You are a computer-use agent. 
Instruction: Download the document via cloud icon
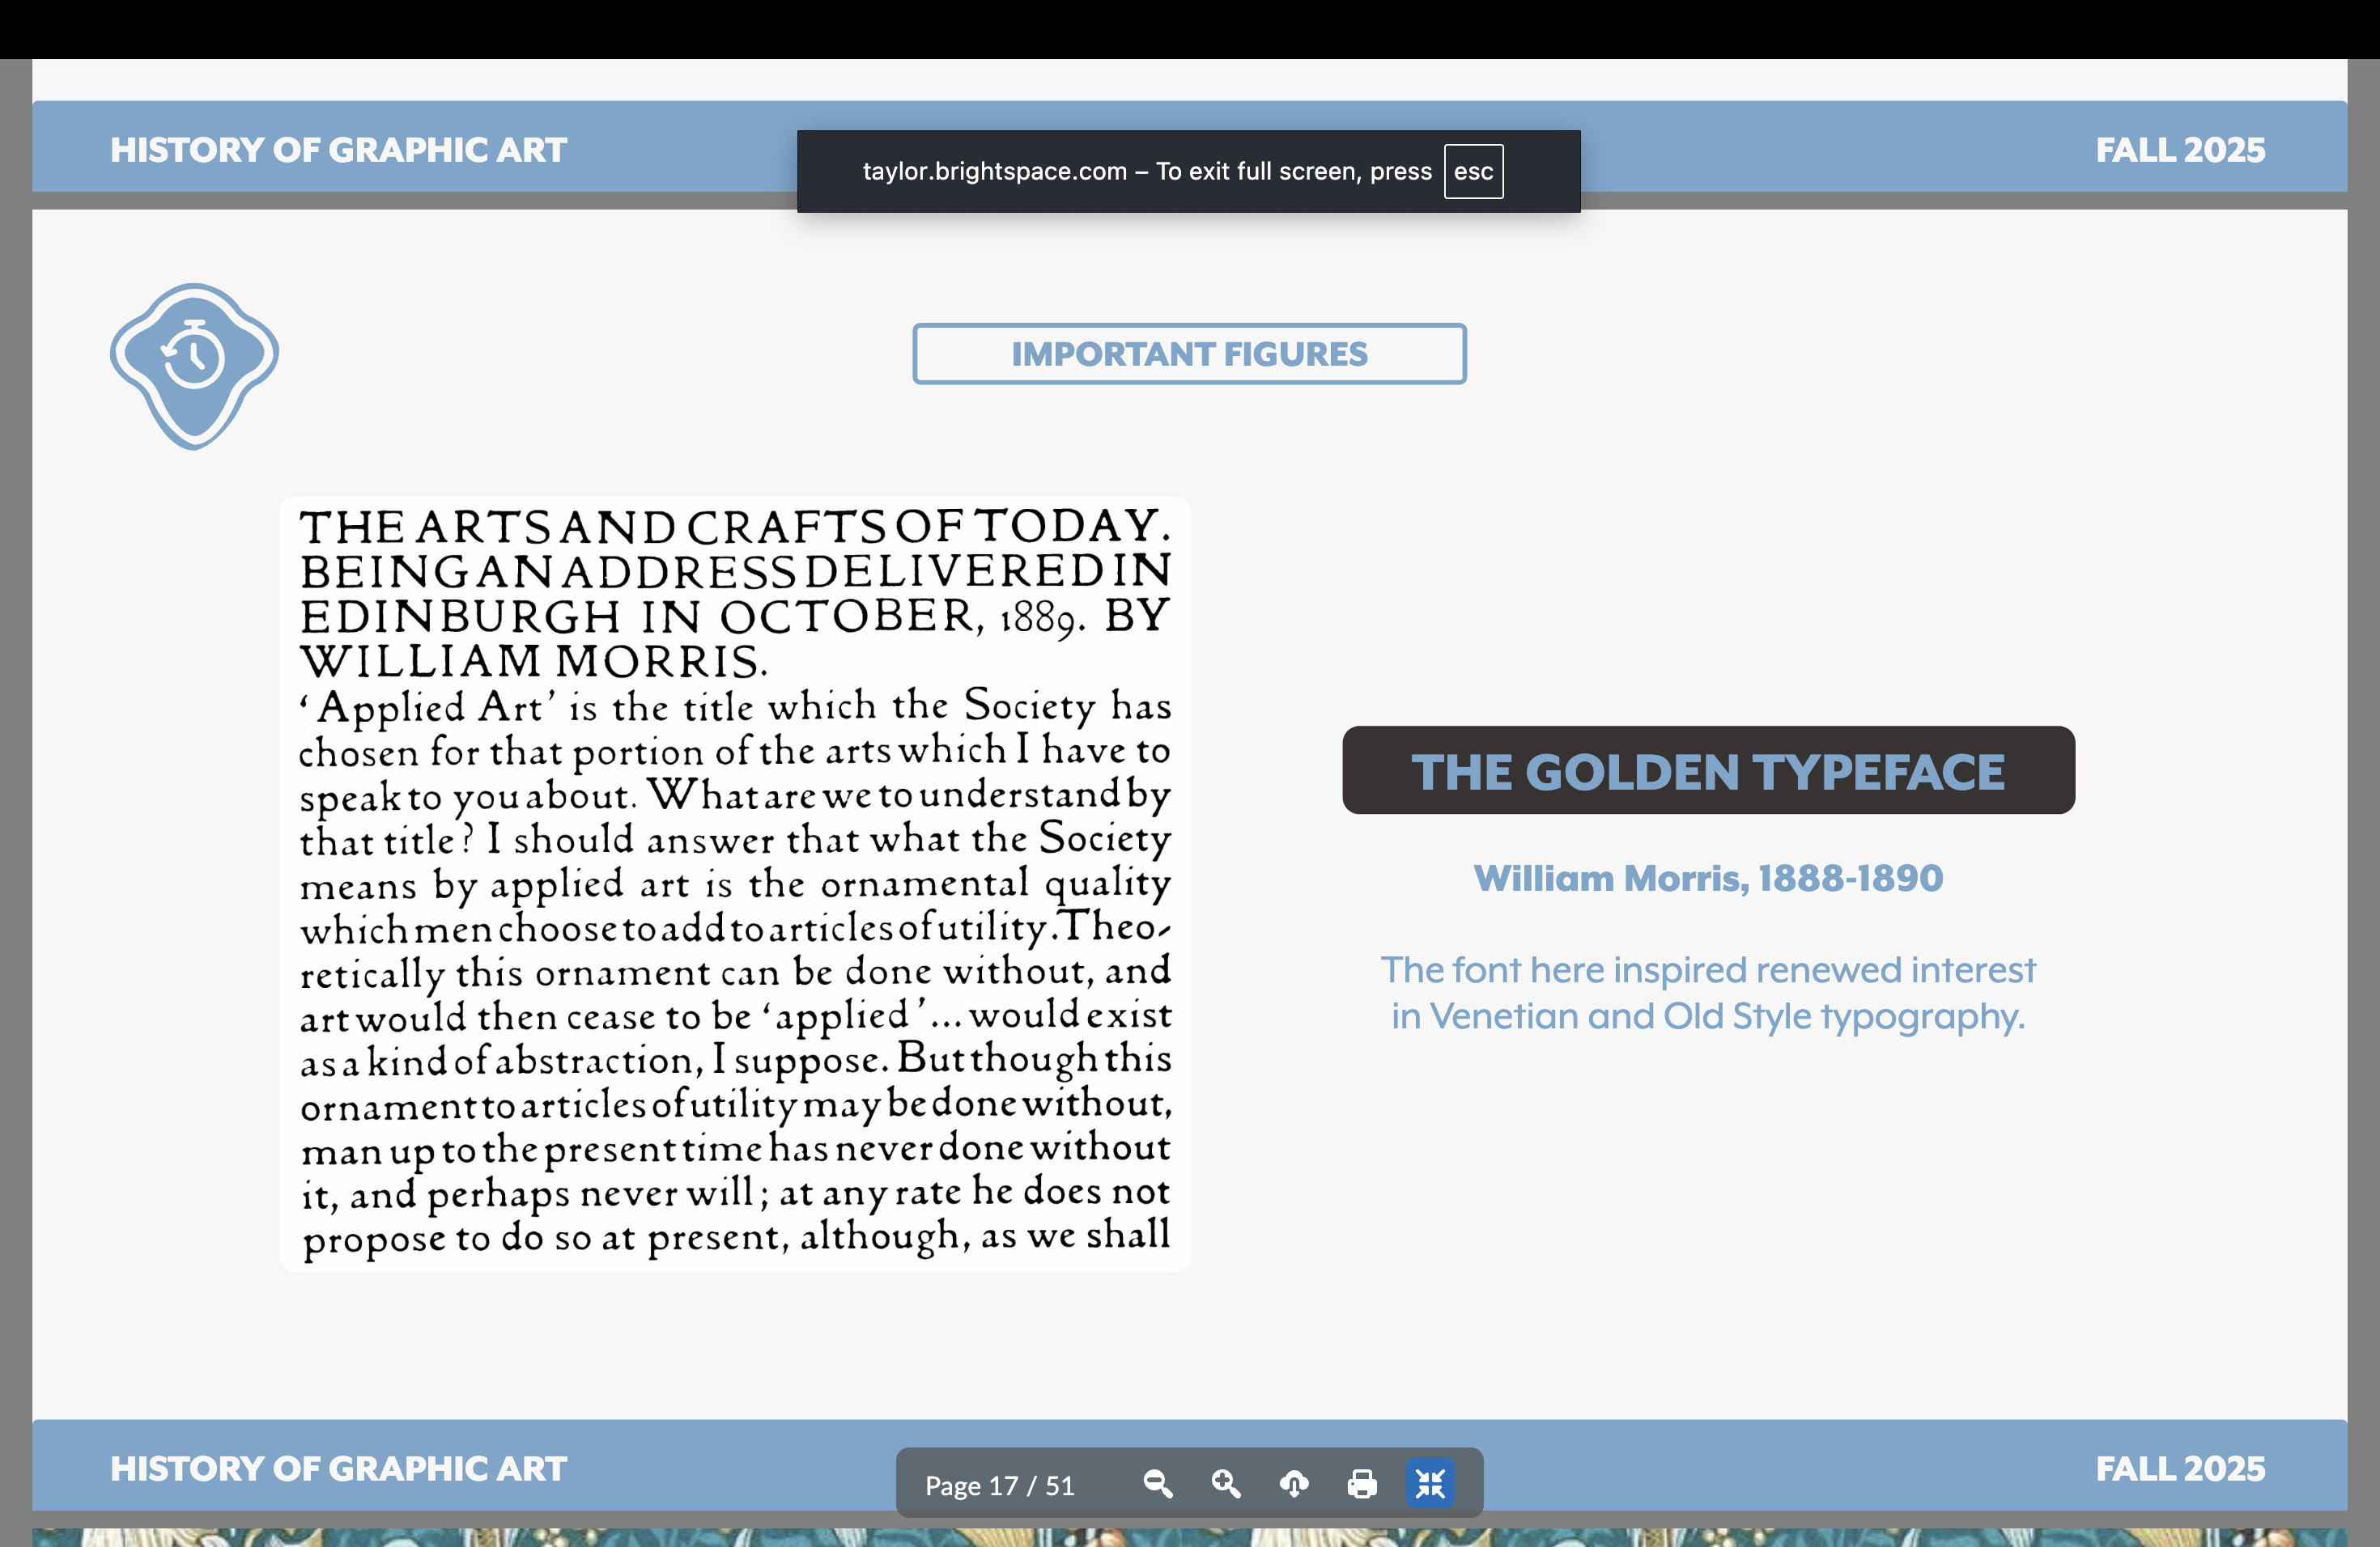[1294, 1483]
